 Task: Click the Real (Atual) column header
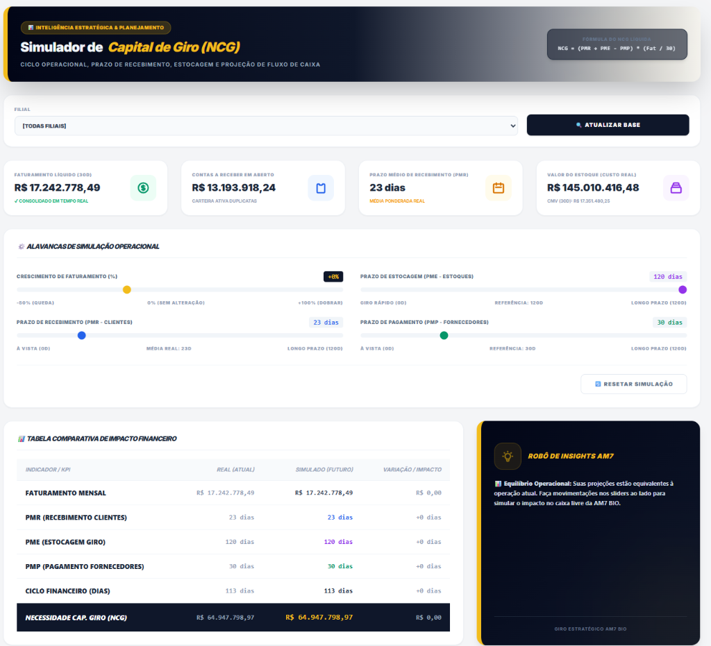tap(235, 469)
